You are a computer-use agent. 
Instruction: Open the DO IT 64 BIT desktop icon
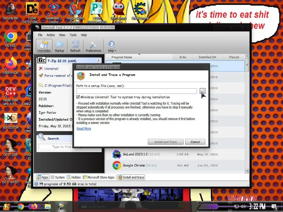(x=11, y=175)
